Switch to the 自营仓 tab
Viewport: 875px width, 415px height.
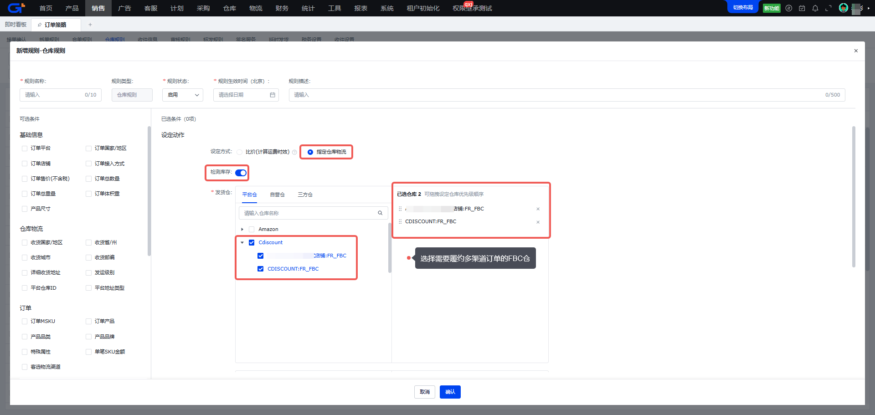[277, 195]
